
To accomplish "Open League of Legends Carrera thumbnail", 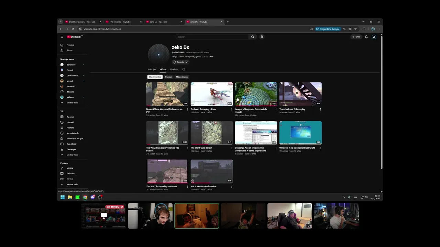I will click(256, 94).
